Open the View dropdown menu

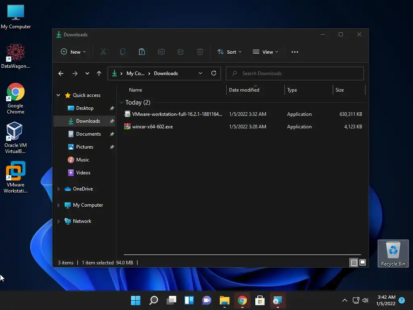coord(265,52)
